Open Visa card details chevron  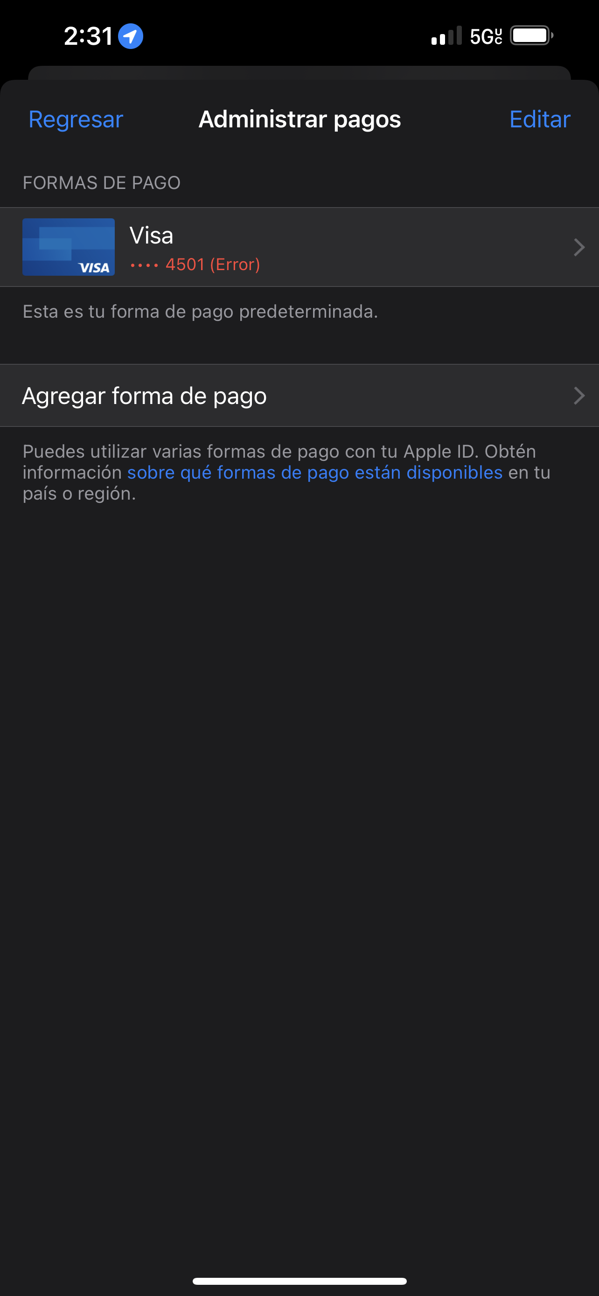click(579, 248)
